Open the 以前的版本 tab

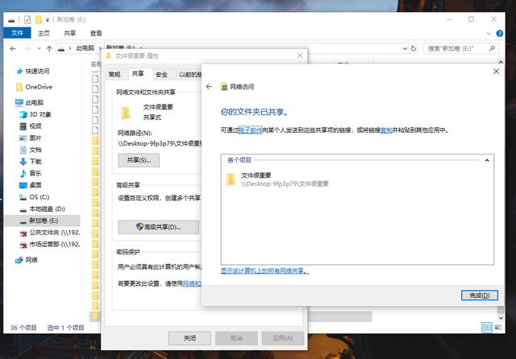point(190,75)
